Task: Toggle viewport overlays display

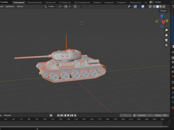Action: click(x=143, y=6)
